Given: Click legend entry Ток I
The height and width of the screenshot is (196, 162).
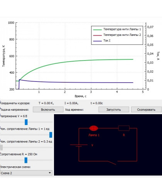Looking at the screenshot, I should click(x=102, y=41).
